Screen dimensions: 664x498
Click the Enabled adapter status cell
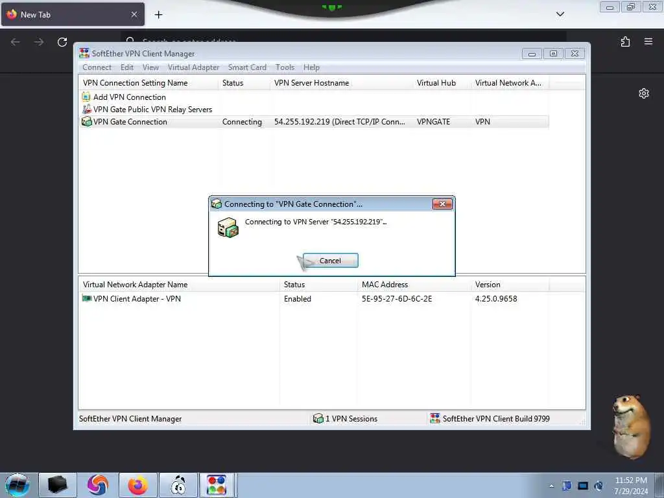[297, 299]
